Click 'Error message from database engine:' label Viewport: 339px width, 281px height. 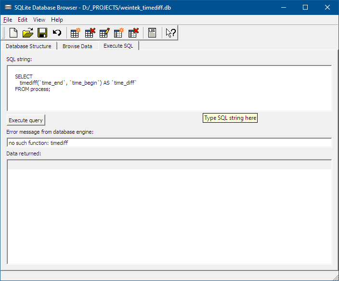(50, 132)
